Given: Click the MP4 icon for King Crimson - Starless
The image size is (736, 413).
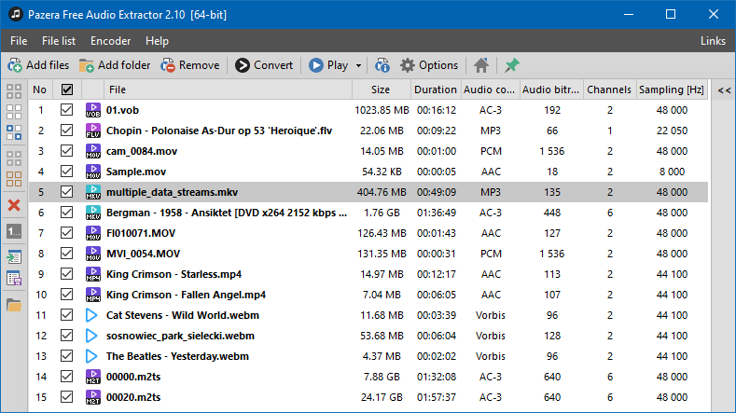Looking at the screenshot, I should 93,274.
